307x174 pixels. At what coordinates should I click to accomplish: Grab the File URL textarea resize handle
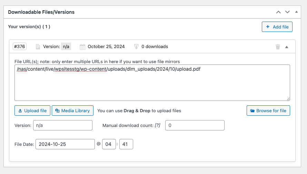(x=288, y=99)
